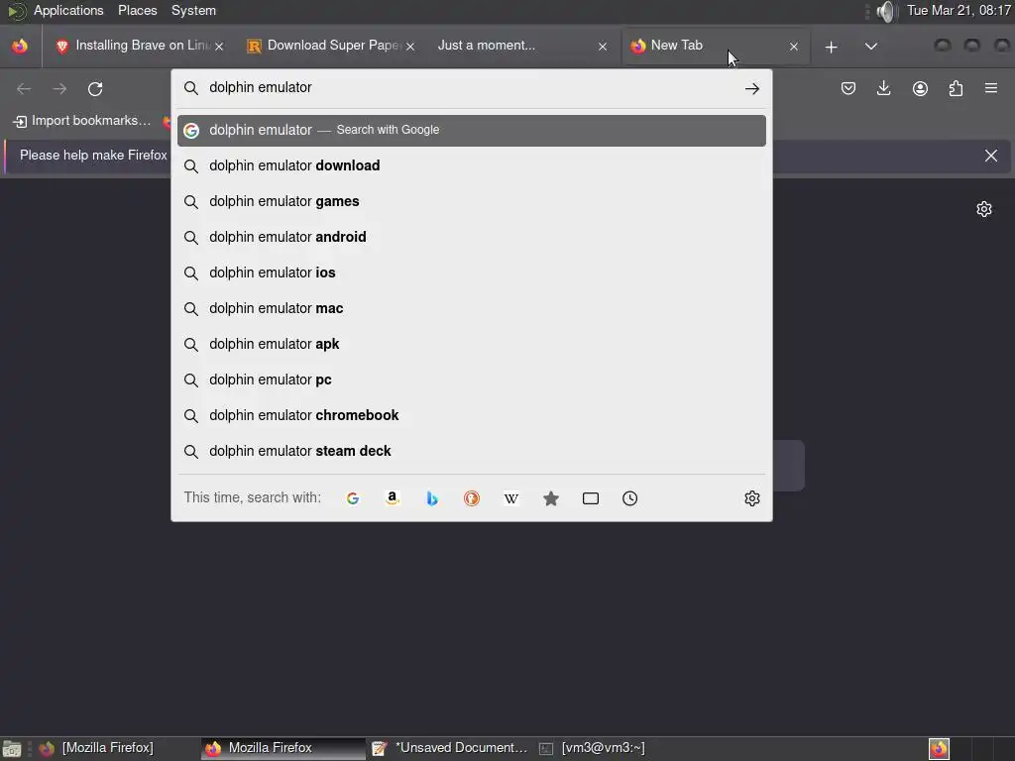Open the Downloads panel
The width and height of the screenshot is (1015, 761).
coord(883,88)
